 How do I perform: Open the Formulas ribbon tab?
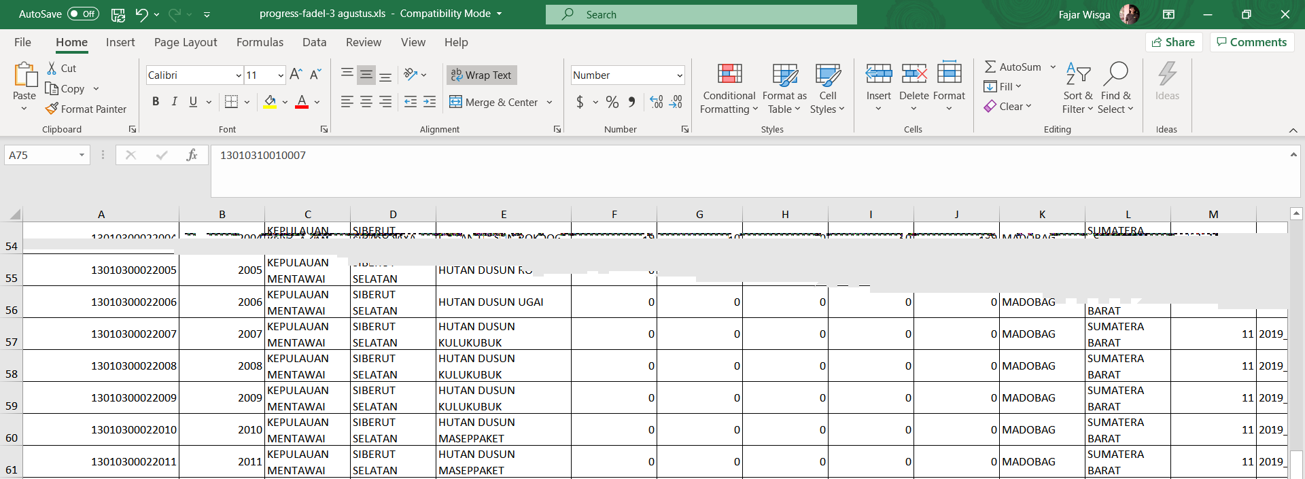click(260, 42)
